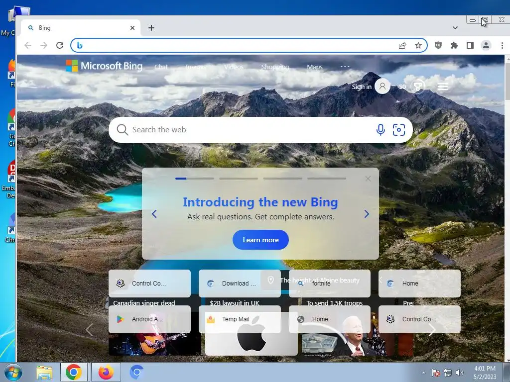Open Chat in Bing navigation
Screen dimensions: 510x382
(161, 67)
